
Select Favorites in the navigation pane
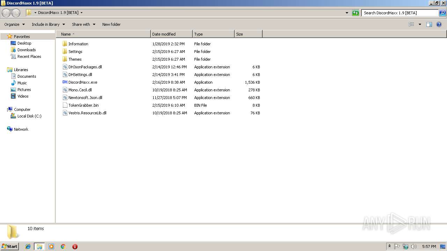tap(22, 37)
